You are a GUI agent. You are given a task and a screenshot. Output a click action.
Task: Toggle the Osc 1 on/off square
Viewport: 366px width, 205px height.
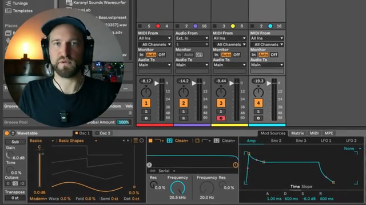[x=76, y=133]
